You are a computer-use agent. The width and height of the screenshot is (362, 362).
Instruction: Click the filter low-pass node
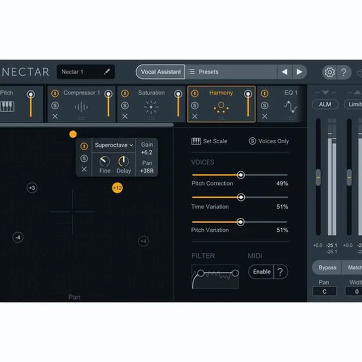(x=235, y=274)
